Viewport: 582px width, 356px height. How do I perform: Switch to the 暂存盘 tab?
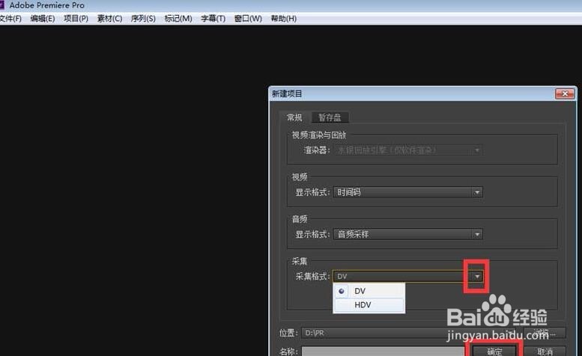(x=330, y=117)
